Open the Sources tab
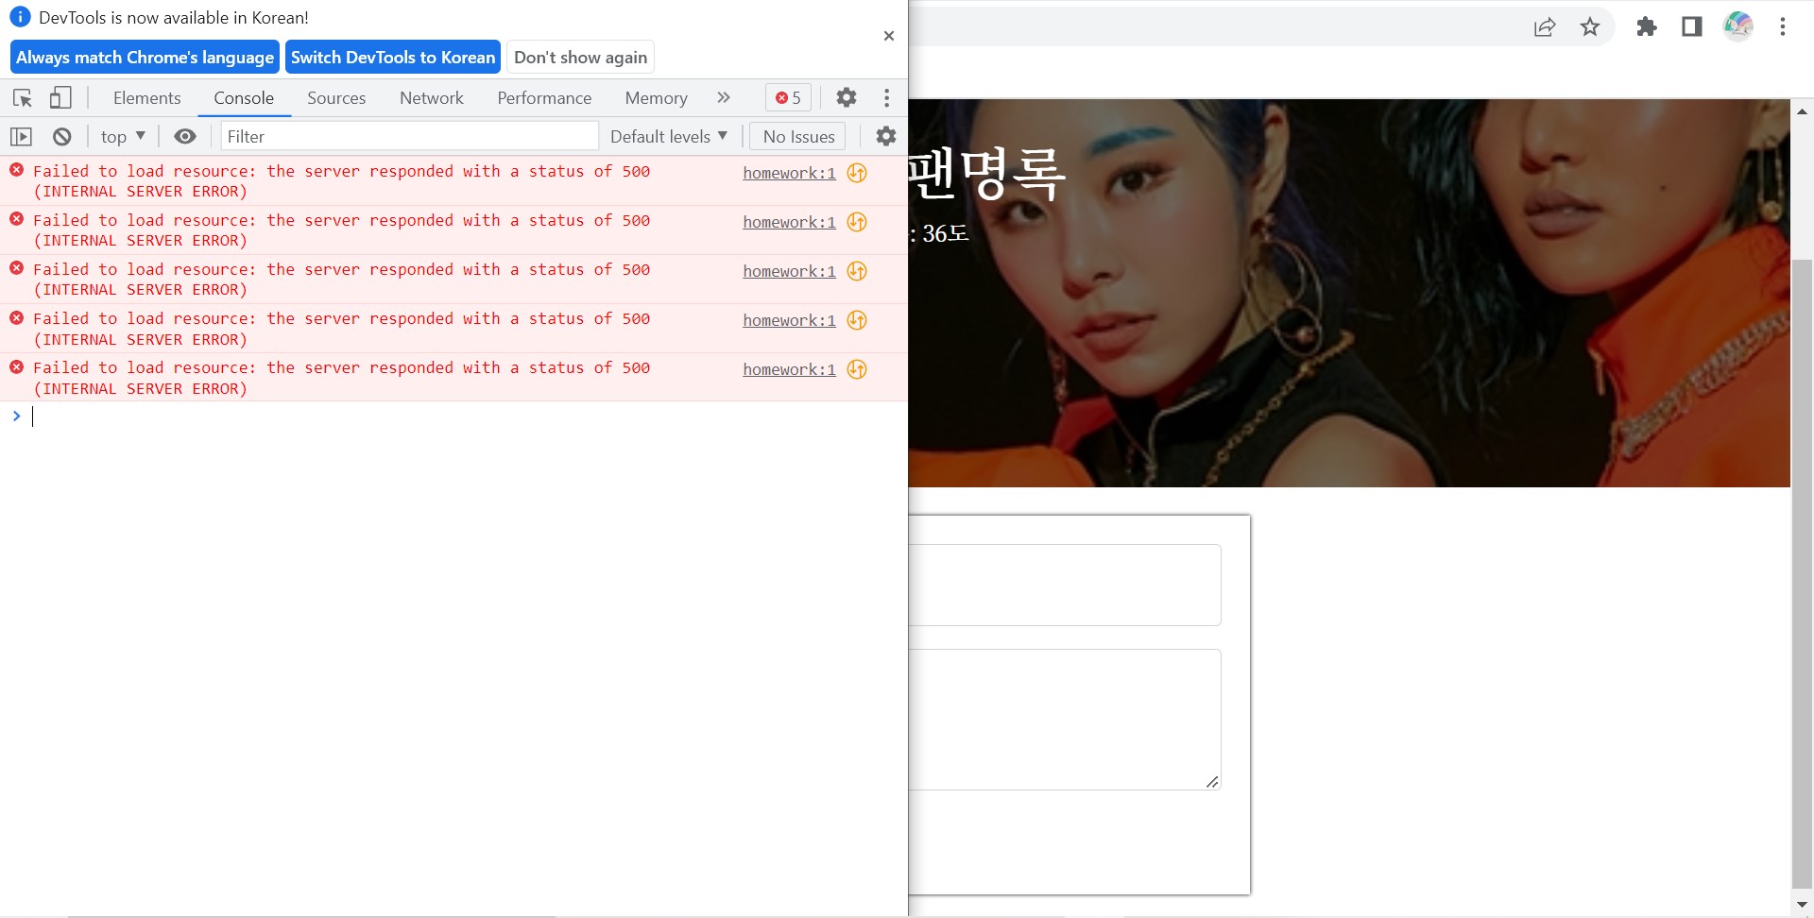Image resolution: width=1814 pixels, height=918 pixels. [x=336, y=98]
